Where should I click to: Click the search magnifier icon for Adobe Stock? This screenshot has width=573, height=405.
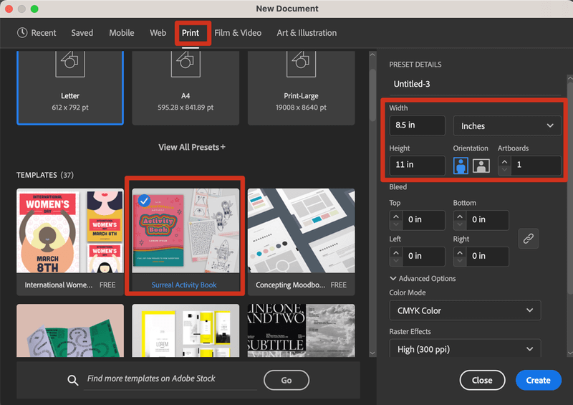(72, 379)
